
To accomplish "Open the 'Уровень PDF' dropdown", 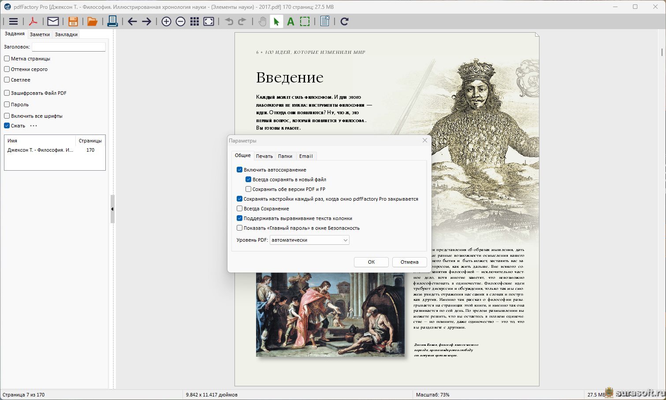I will [x=309, y=240].
